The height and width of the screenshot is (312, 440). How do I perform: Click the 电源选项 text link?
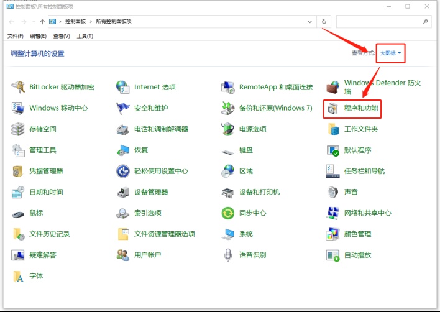(x=252, y=129)
